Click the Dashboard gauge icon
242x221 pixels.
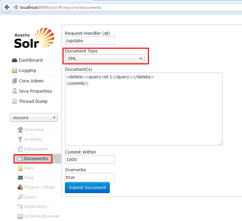click(15, 60)
